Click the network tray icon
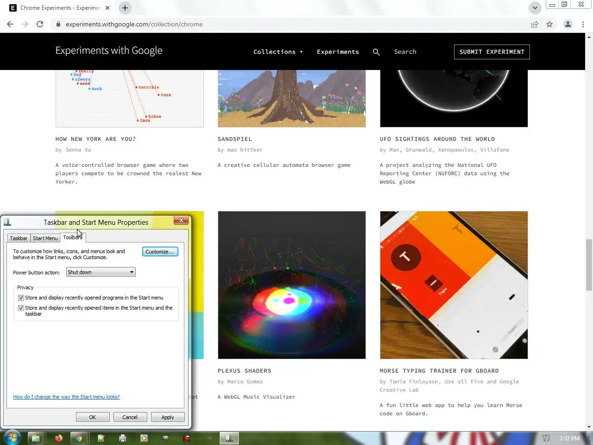 pos(546,438)
